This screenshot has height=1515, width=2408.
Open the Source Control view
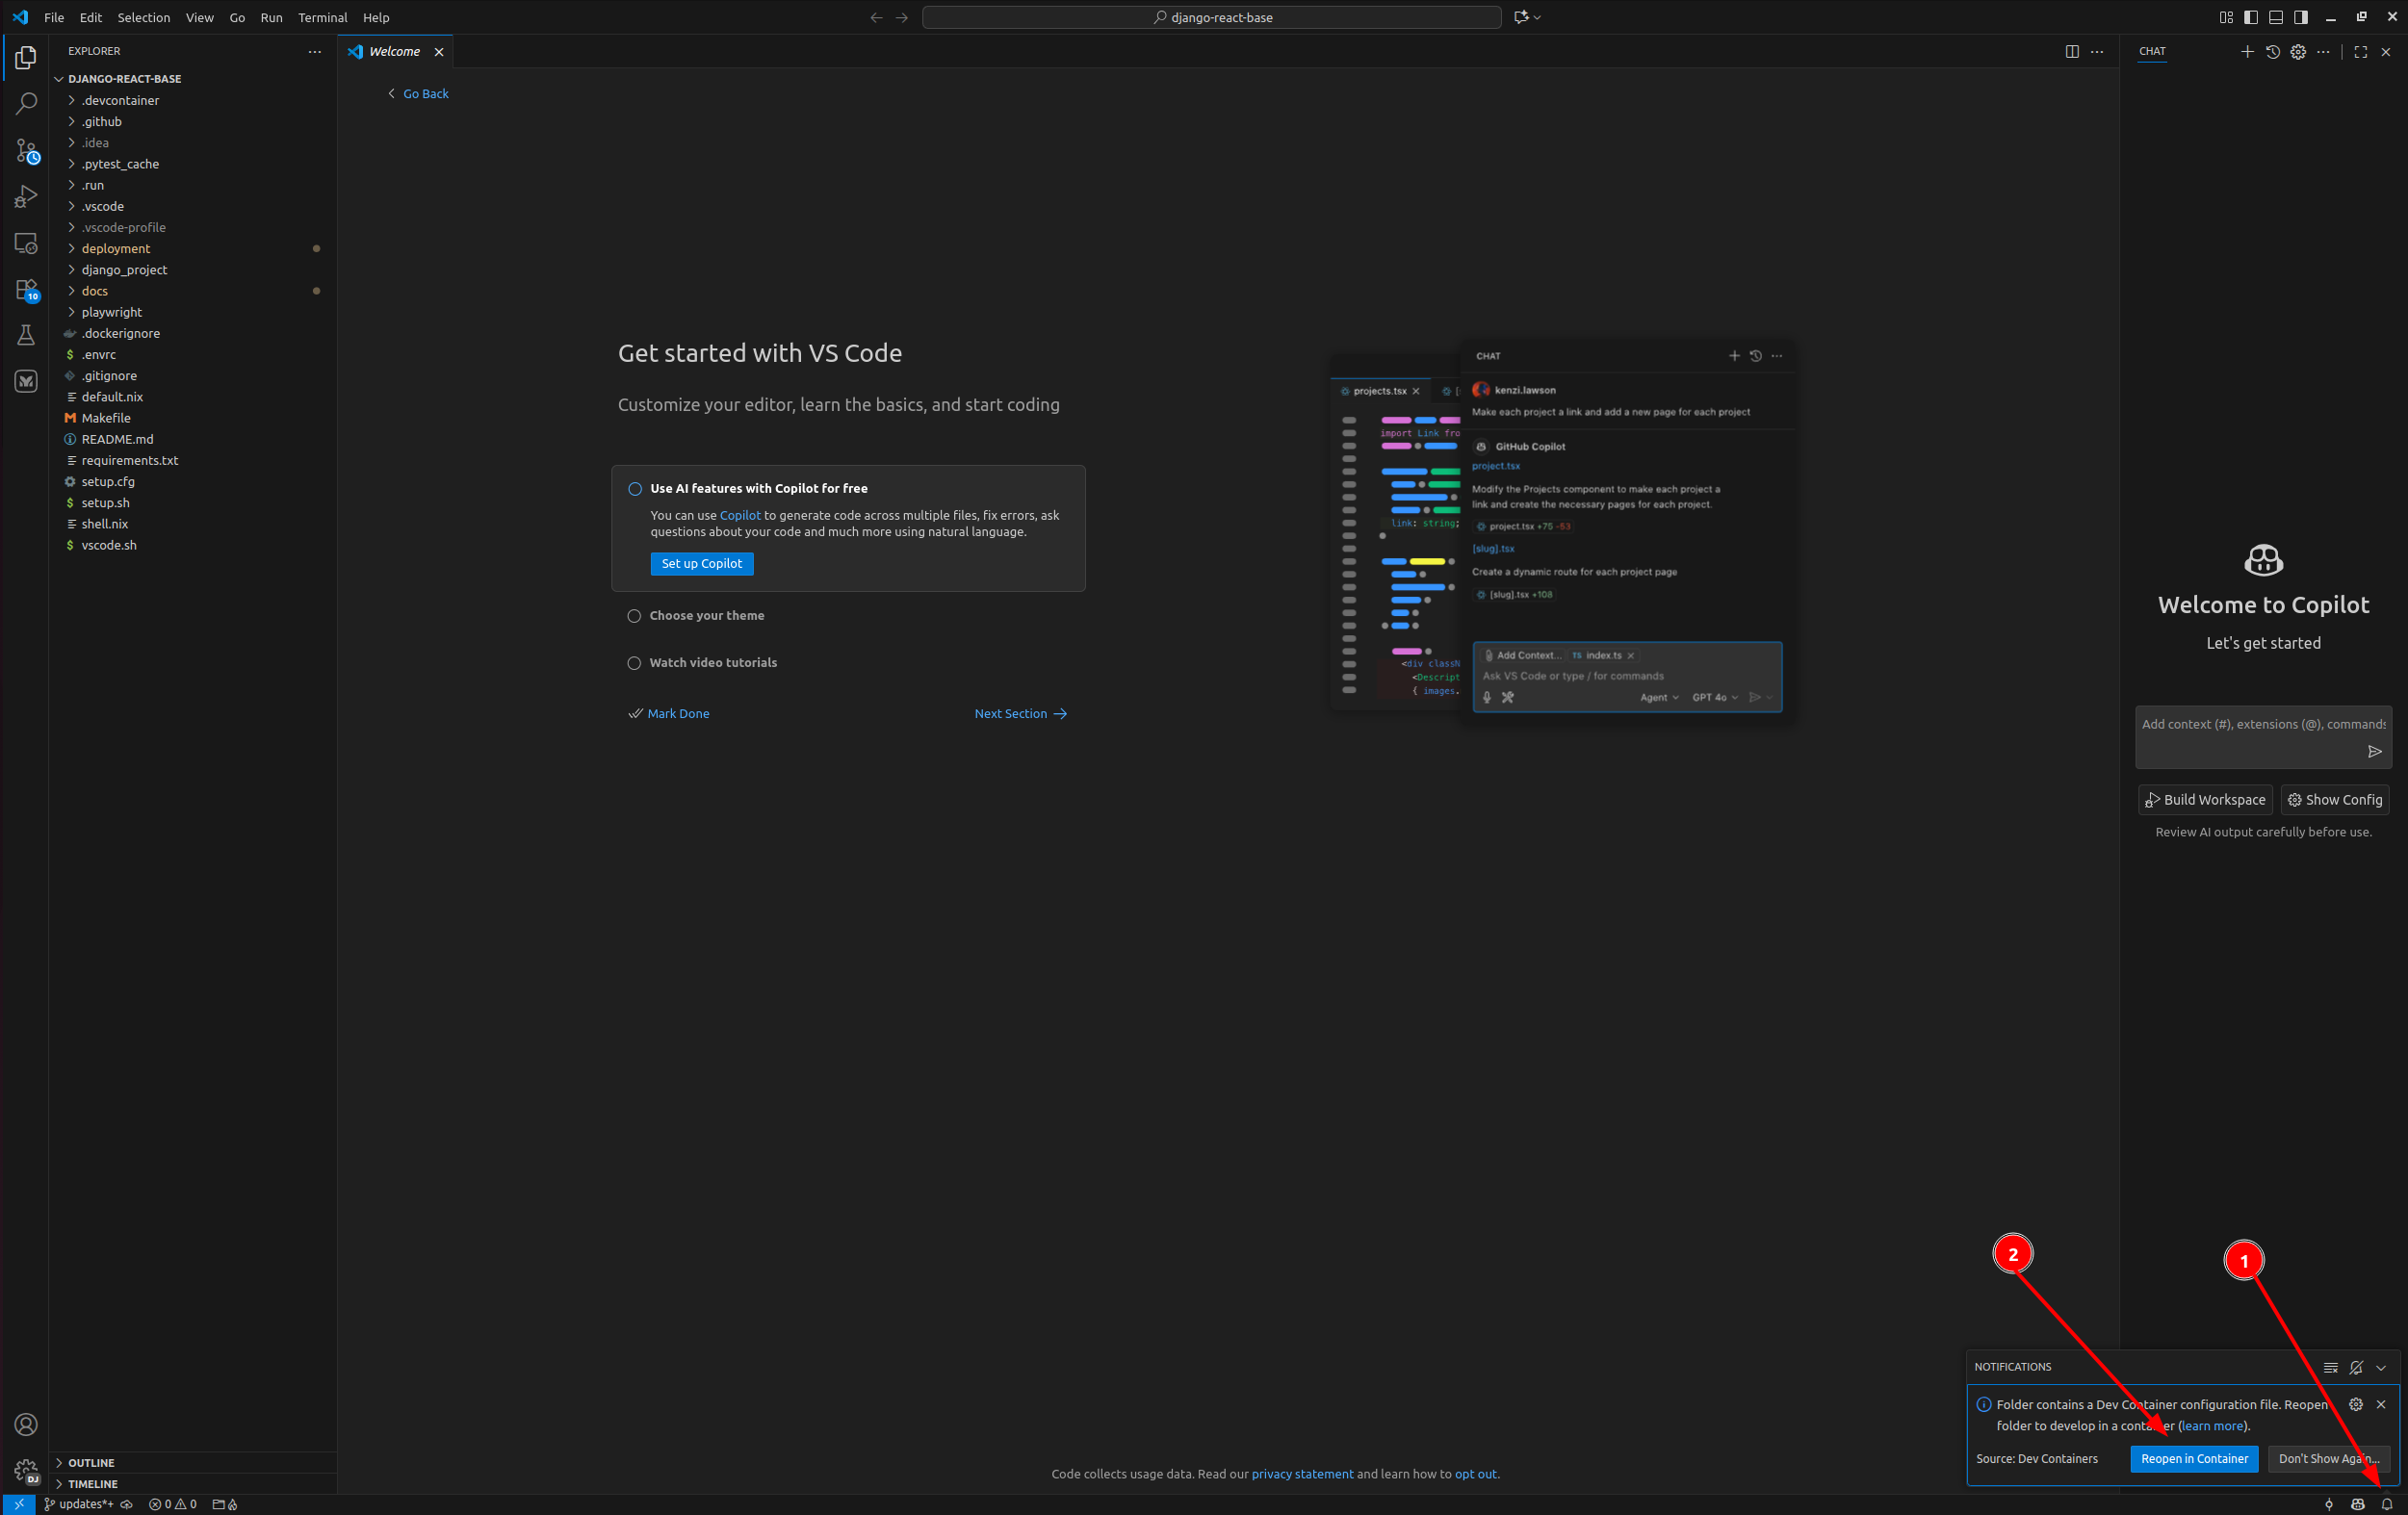(26, 151)
